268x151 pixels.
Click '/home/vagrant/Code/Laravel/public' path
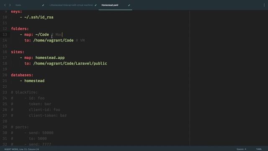[x=70, y=63]
